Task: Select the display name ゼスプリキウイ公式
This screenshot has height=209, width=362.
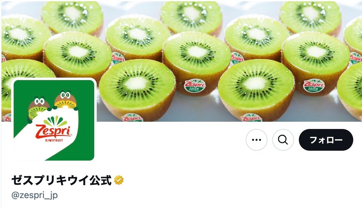Action: [x=61, y=180]
